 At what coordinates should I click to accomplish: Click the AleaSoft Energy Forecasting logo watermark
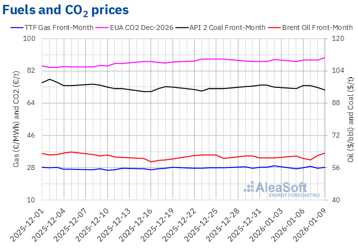point(277,189)
